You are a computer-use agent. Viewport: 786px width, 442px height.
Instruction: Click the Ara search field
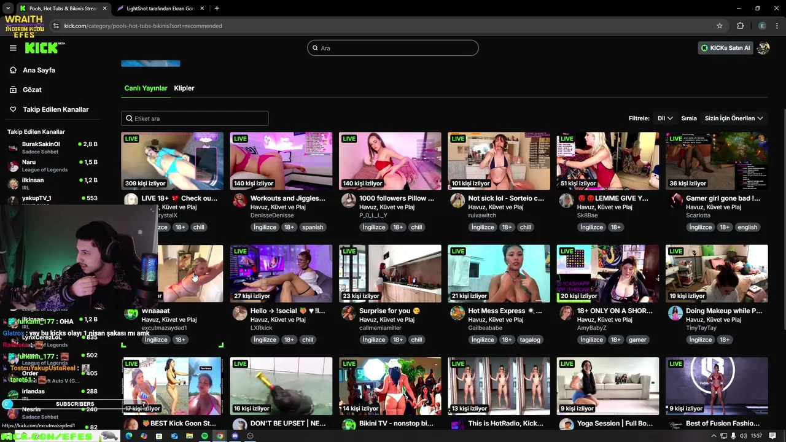393,48
